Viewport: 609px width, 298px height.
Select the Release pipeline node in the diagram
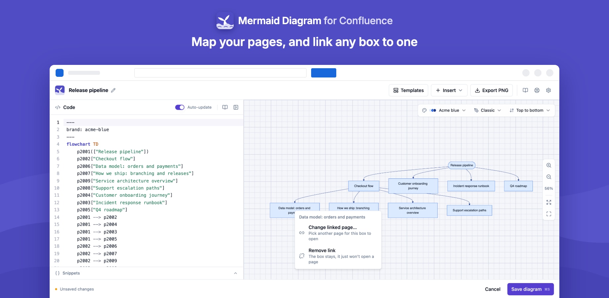coord(462,165)
